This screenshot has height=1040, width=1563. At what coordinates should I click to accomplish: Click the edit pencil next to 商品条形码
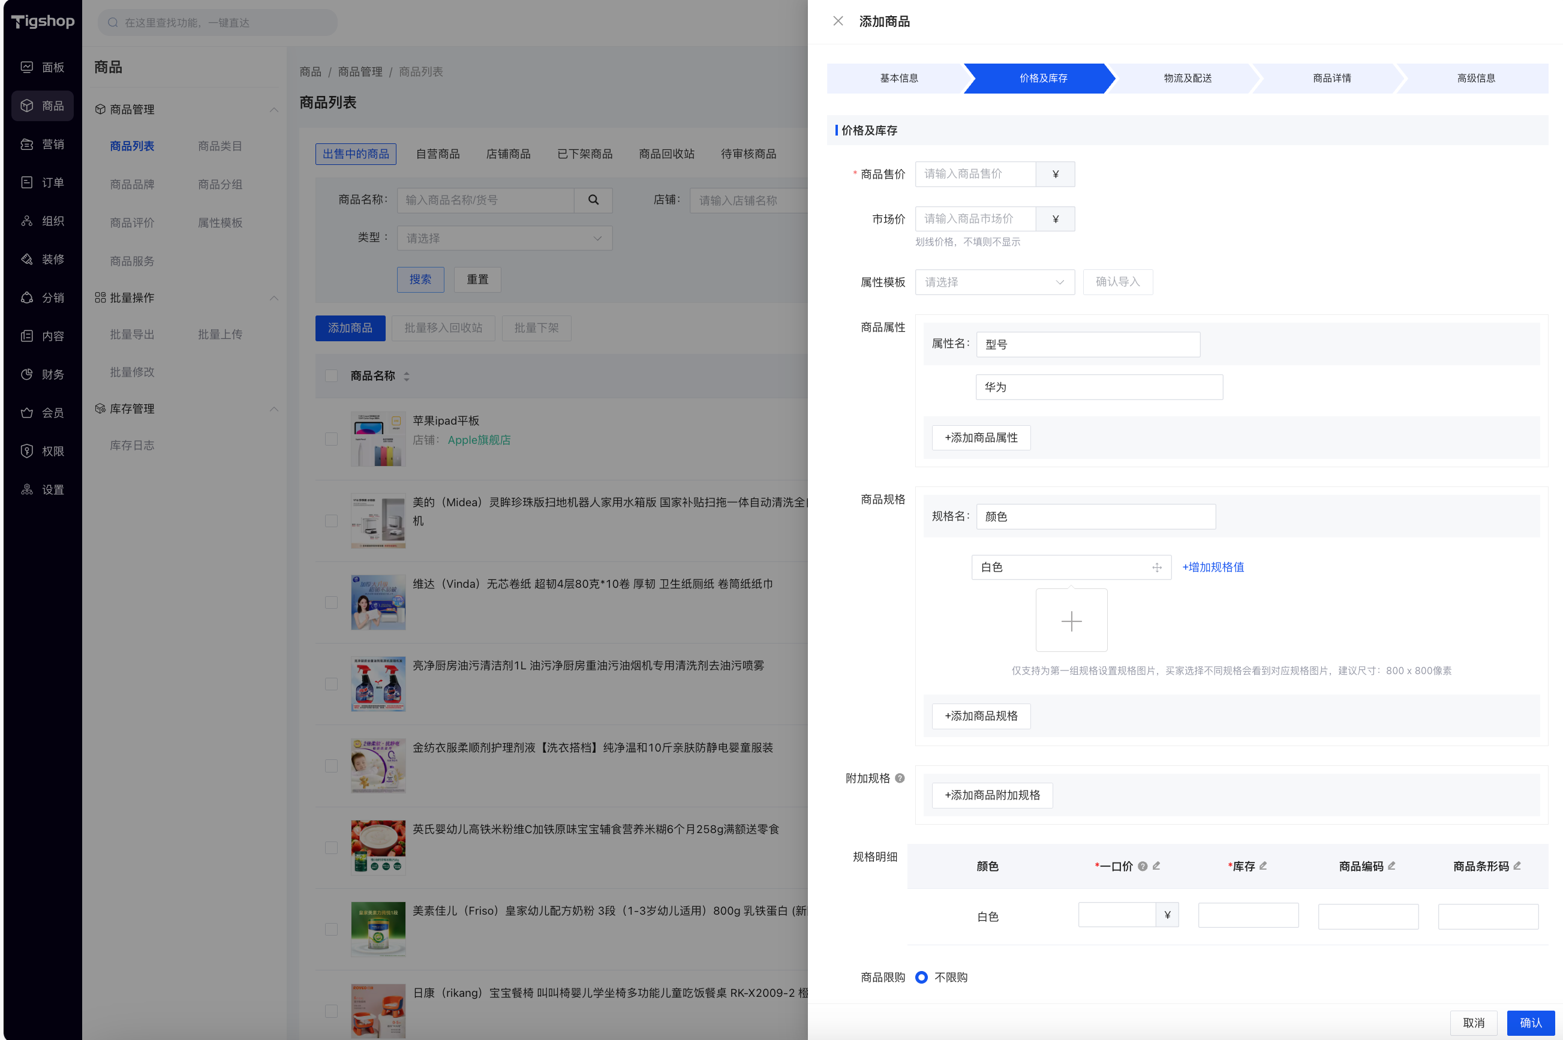point(1517,865)
